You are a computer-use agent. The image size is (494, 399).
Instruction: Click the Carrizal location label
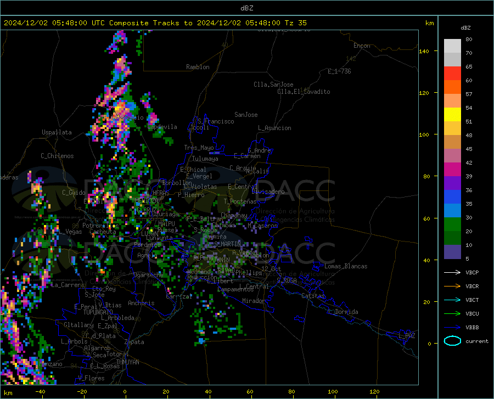[179, 296]
